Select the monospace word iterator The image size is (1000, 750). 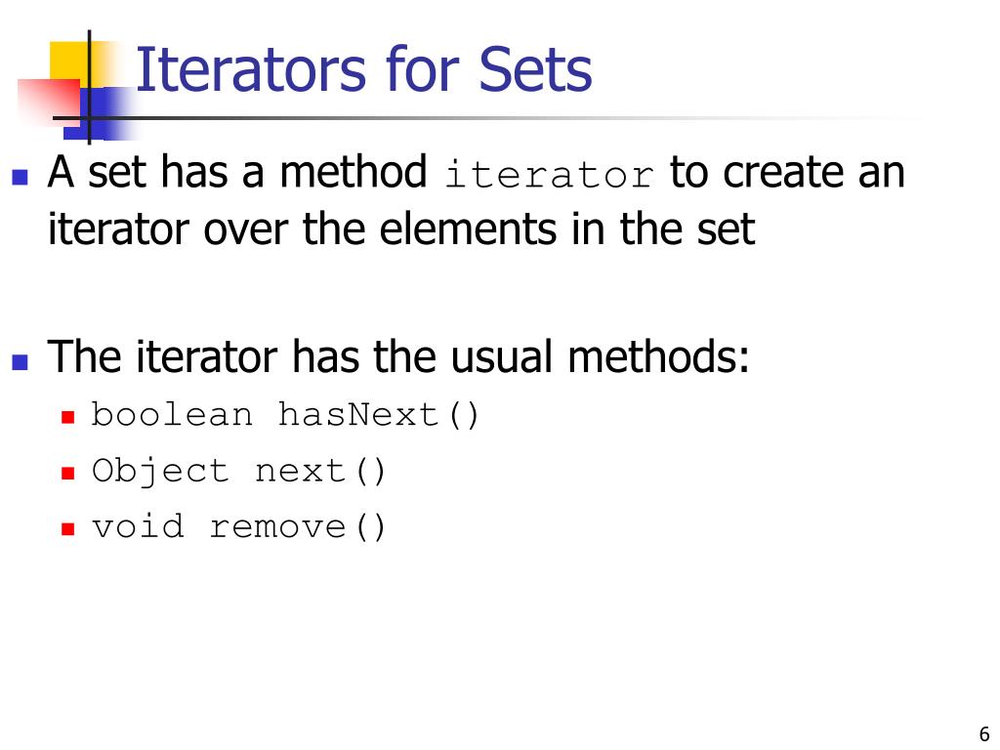[549, 174]
